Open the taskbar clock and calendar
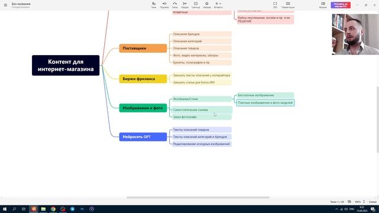This screenshot has width=379, height=213. point(362,209)
